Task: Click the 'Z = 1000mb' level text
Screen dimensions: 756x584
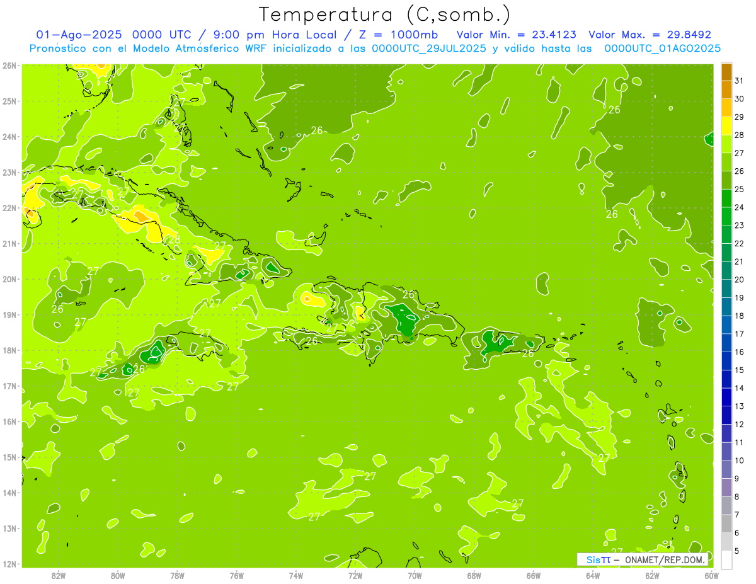Action: [x=399, y=35]
